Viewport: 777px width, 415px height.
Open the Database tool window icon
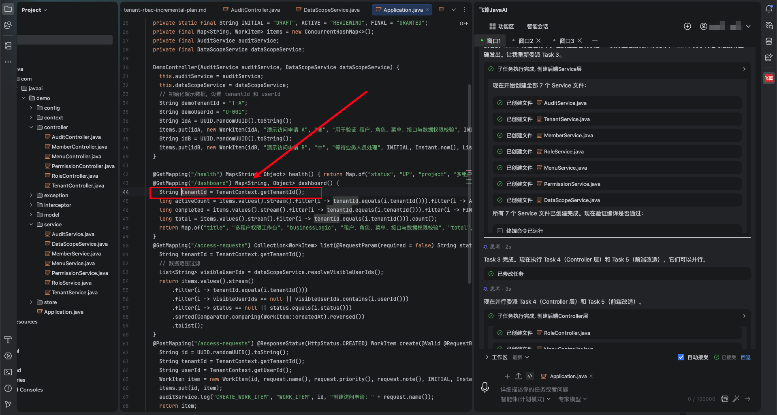point(768,41)
